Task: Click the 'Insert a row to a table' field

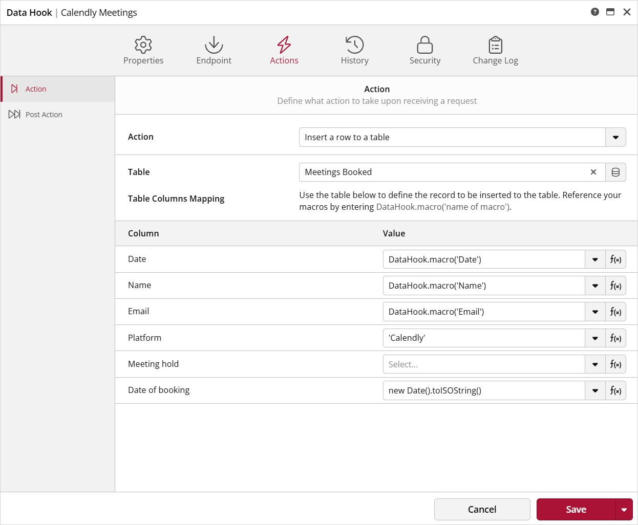Action: coord(452,137)
